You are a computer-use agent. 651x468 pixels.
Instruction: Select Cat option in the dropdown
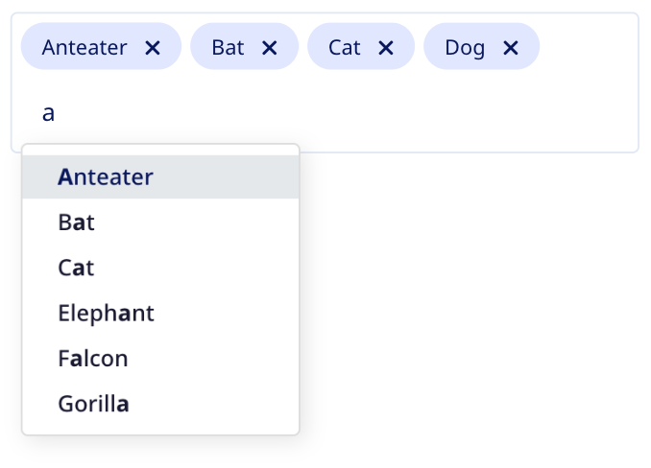tap(77, 268)
